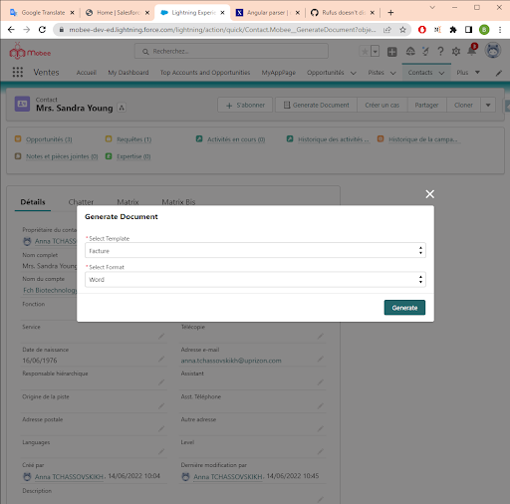Switch to the Angular parser browser tab
The image size is (510, 504).
[x=267, y=13]
